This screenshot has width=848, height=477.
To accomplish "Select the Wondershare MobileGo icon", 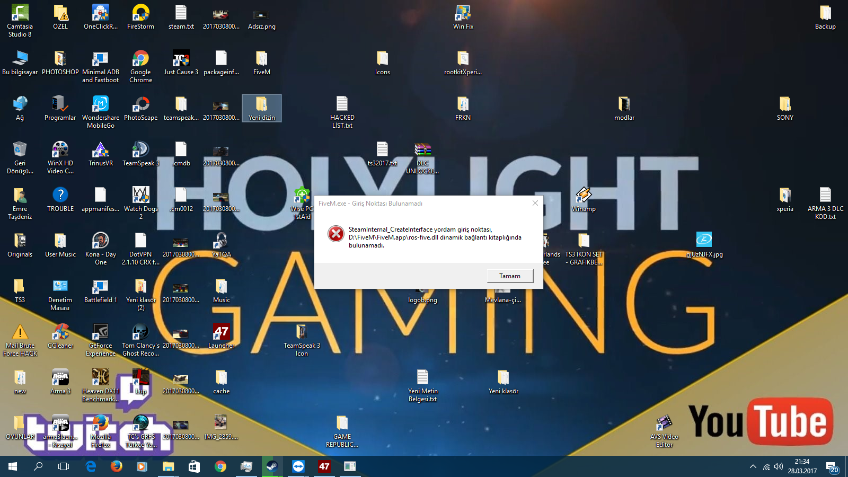I will (x=101, y=112).
